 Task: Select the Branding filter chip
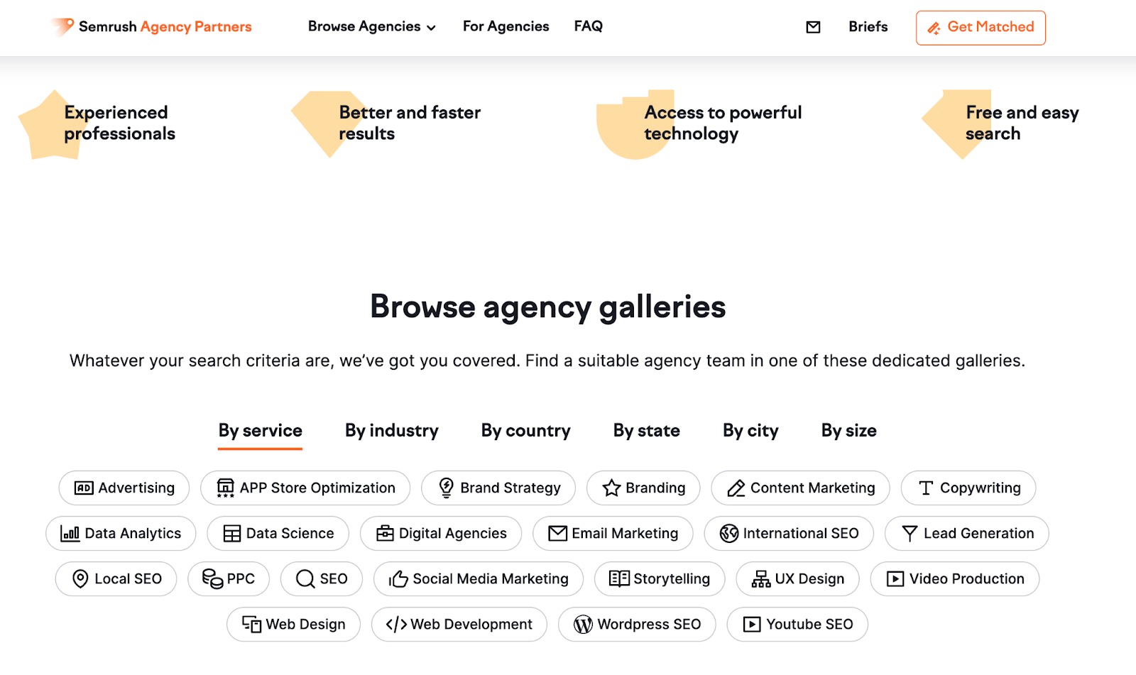[643, 488]
